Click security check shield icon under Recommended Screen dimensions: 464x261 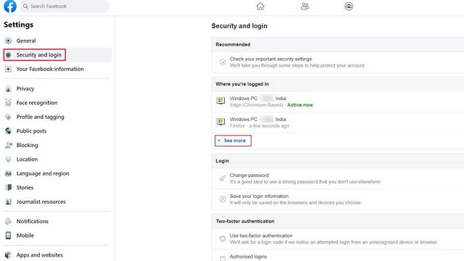coord(223,62)
